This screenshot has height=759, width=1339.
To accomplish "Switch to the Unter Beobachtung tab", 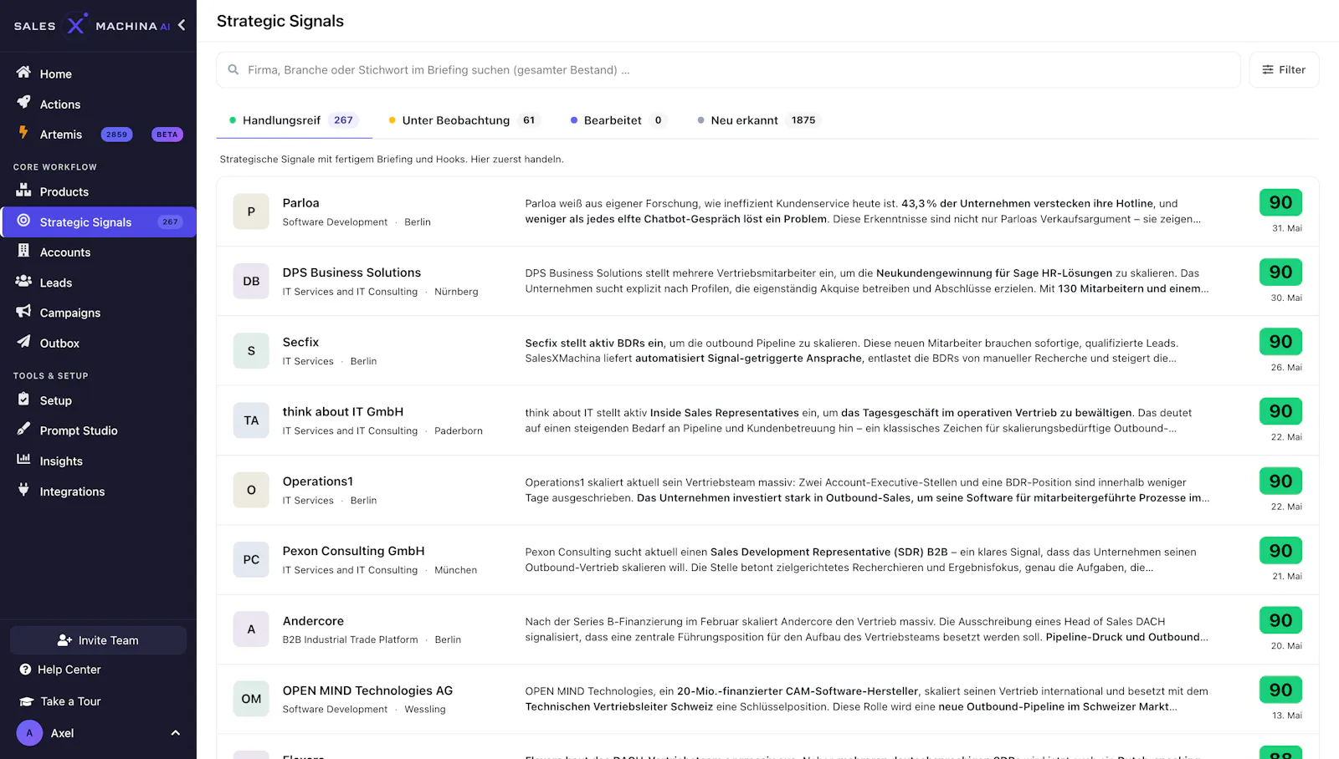I will point(464,120).
